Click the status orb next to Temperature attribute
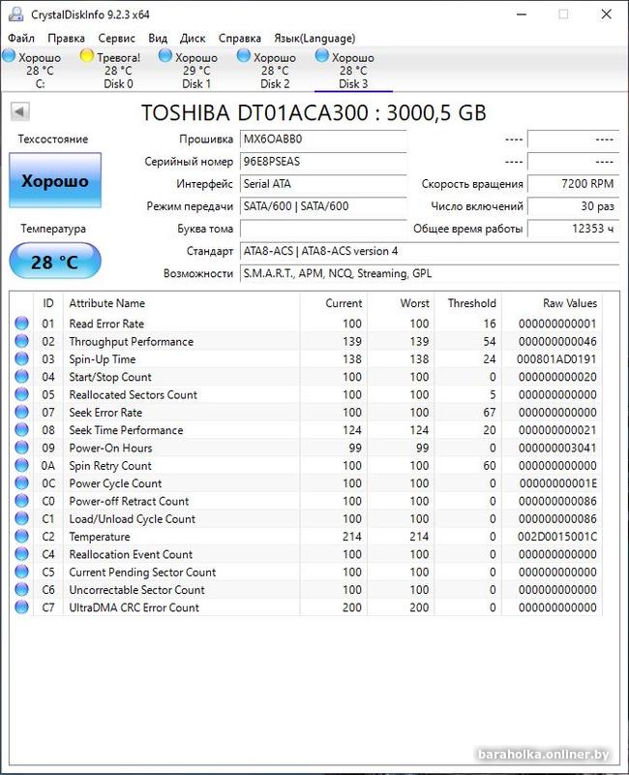 pyautogui.click(x=21, y=537)
